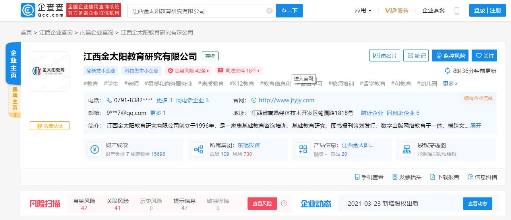Click the phone icon beside 0791-8382****
This screenshot has width=511, height=220.
pyautogui.click(x=109, y=100)
